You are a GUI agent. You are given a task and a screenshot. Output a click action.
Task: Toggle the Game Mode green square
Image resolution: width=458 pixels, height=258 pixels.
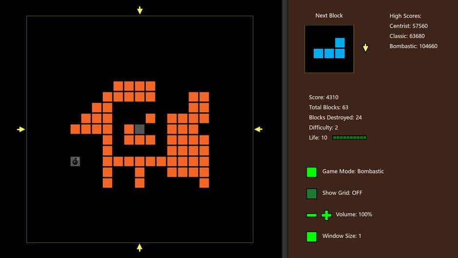point(312,172)
